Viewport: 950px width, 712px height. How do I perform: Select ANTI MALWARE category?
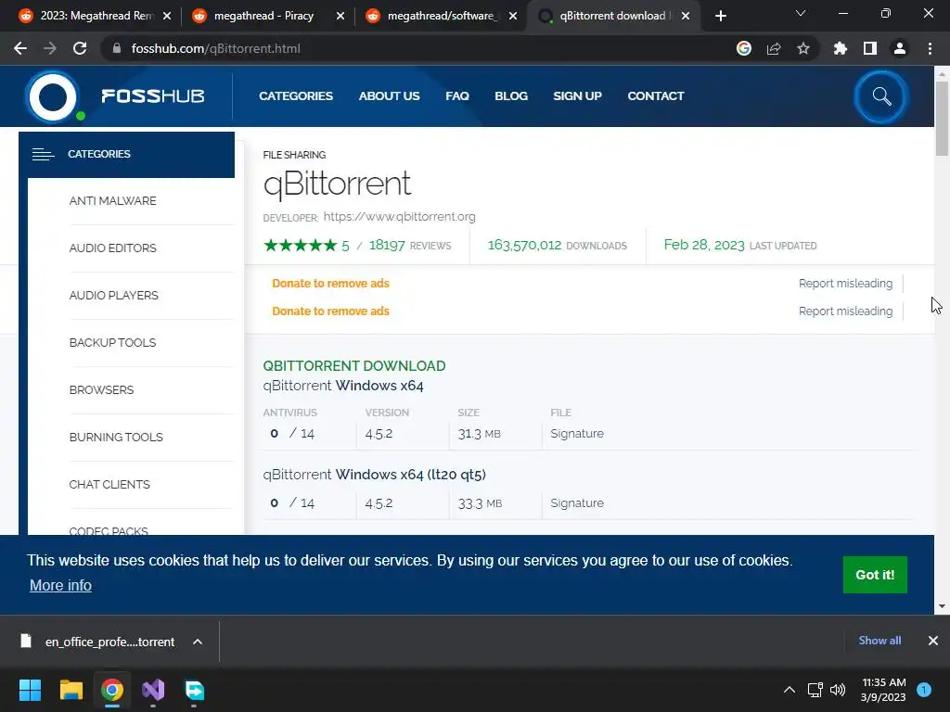click(x=112, y=201)
